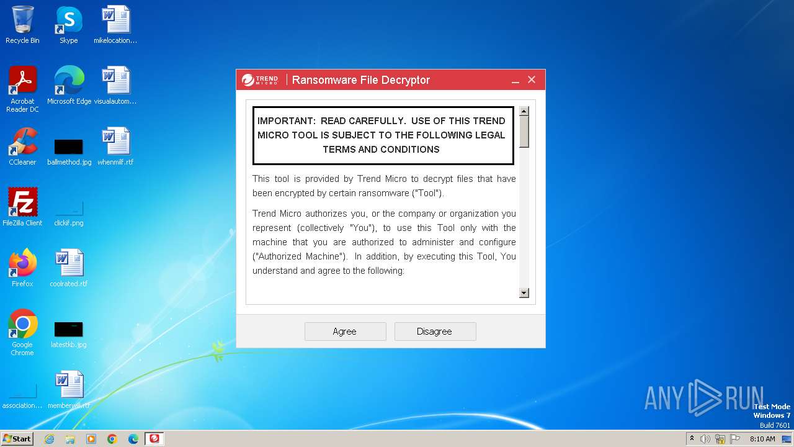
Task: Select the association file icon on desktop
Action: (x=22, y=396)
